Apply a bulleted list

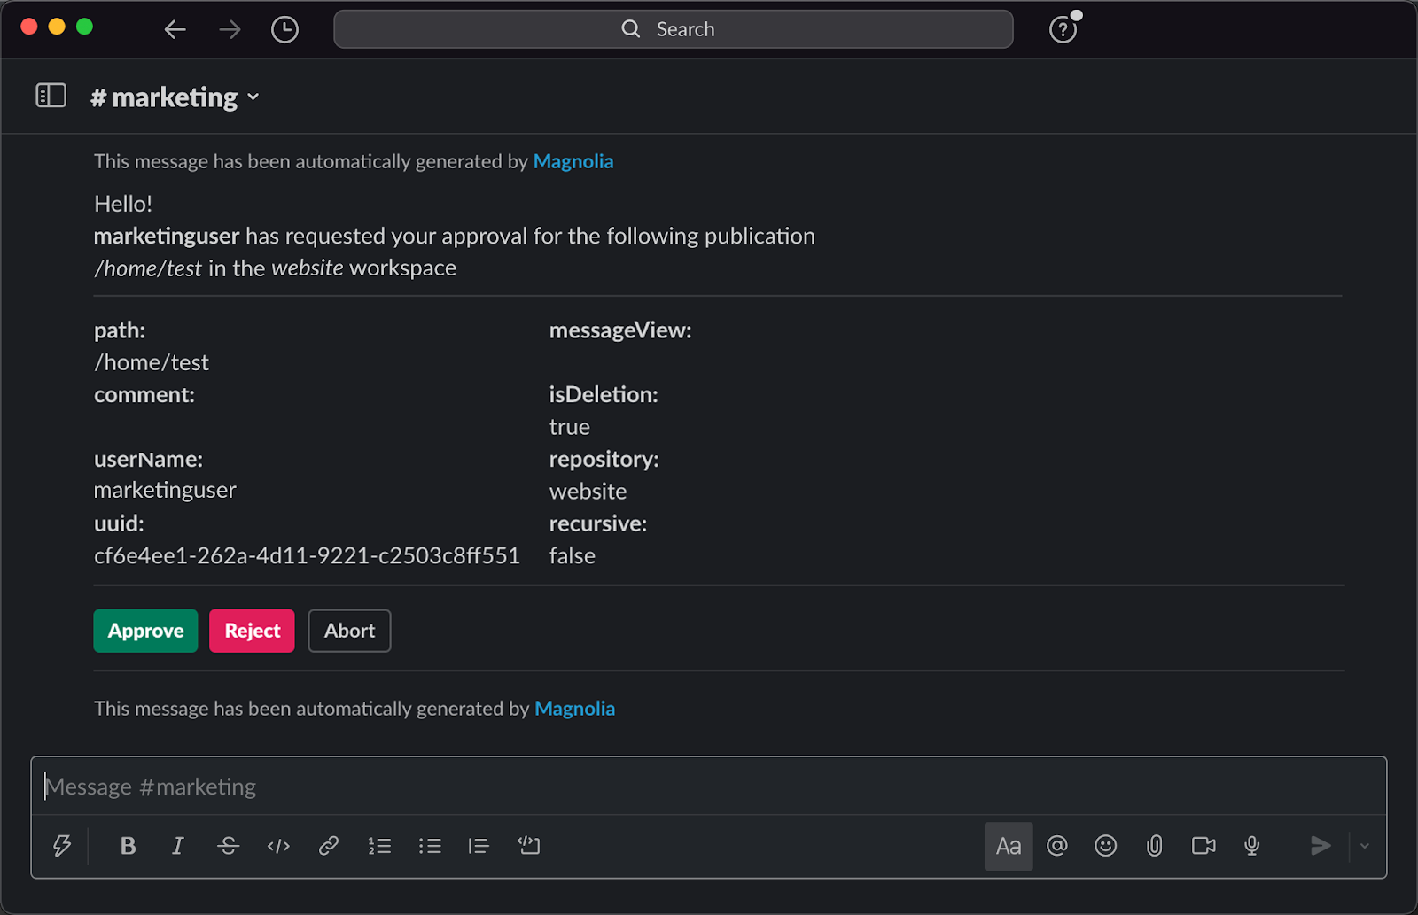[429, 846]
